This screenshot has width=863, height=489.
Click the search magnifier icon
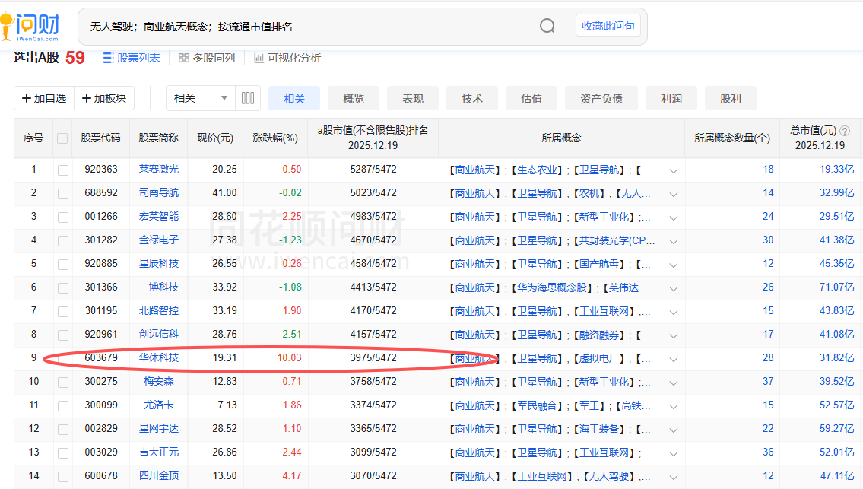[547, 27]
